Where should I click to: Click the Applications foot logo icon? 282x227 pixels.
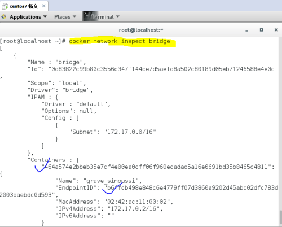click(4, 17)
